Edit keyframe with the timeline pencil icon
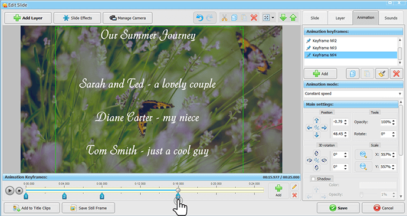 294,186
